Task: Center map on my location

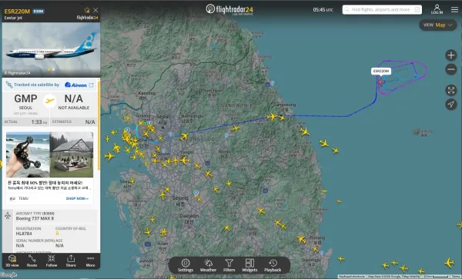Action: [450, 104]
